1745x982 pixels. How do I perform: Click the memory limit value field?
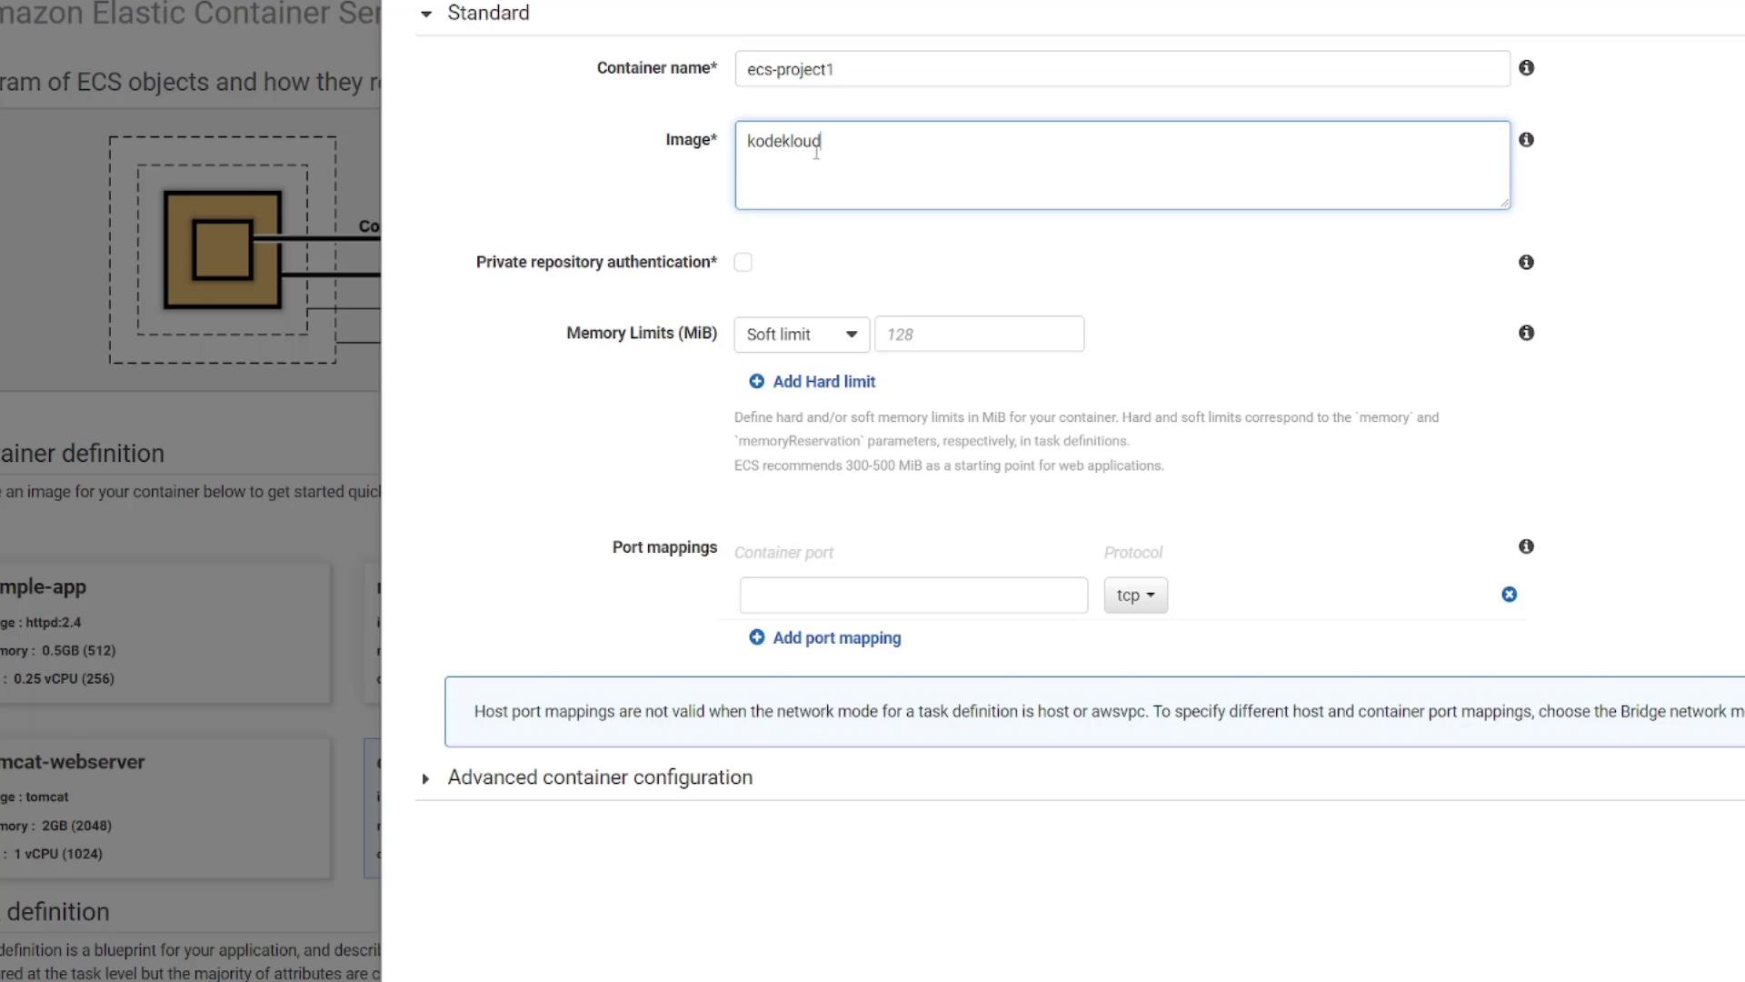click(x=979, y=335)
